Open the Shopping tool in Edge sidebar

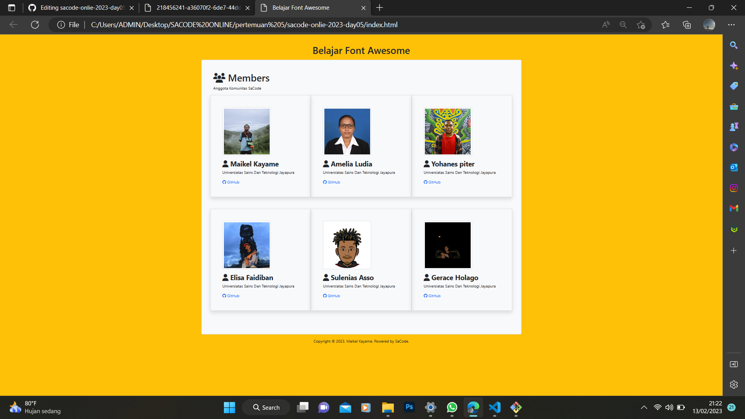point(733,86)
